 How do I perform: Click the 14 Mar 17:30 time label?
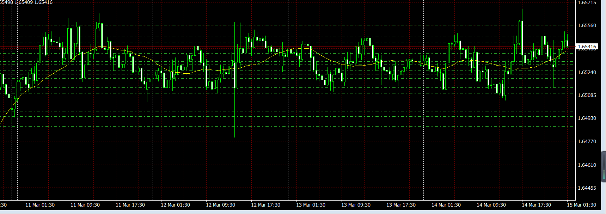point(537,205)
